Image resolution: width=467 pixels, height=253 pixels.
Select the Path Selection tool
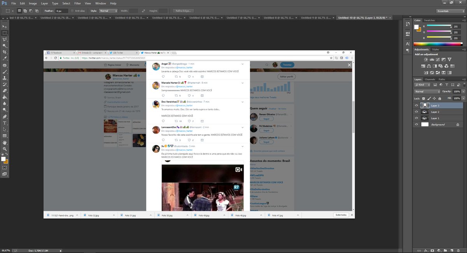coord(5,129)
